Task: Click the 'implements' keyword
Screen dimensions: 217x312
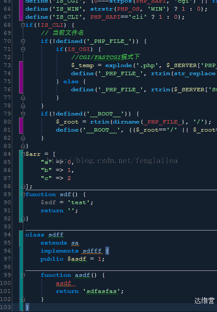Action: tap(60, 251)
